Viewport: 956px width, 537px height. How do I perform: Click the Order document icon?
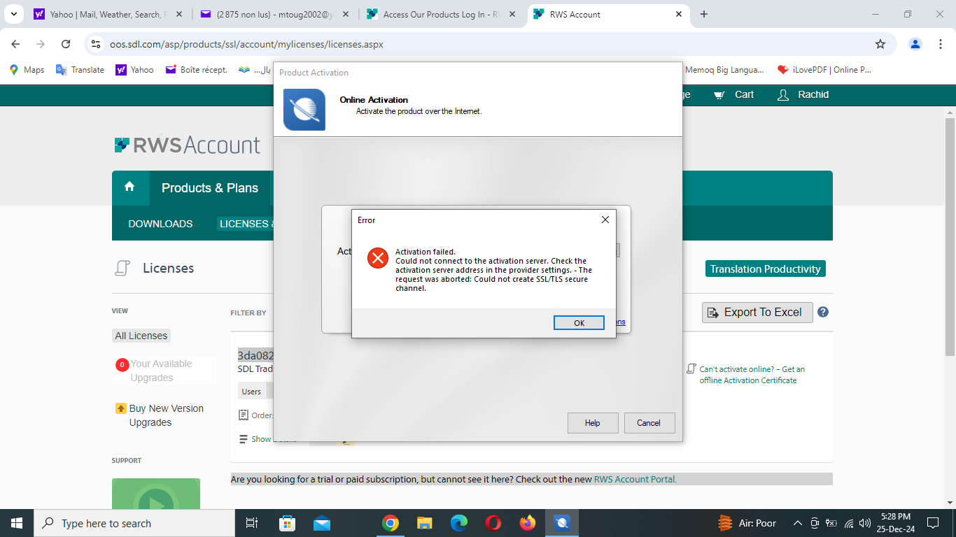click(244, 415)
